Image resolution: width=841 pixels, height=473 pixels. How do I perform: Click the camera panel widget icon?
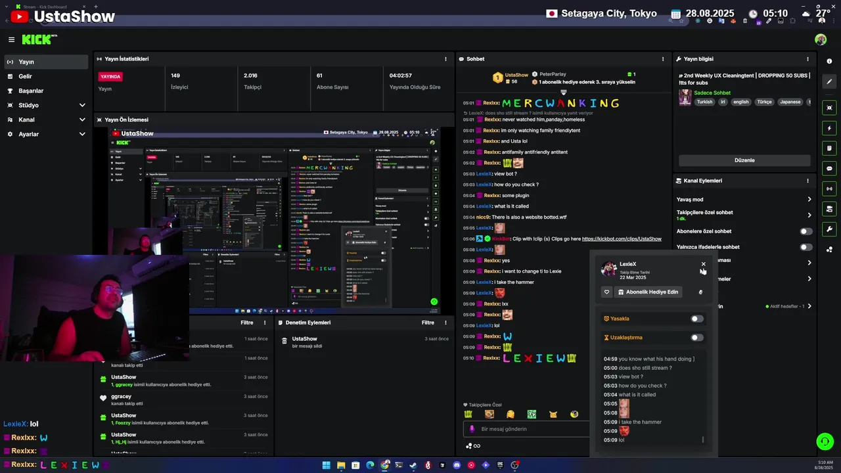(829, 209)
